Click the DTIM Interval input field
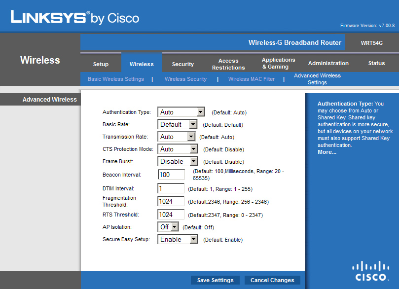399x289 pixels. pos(171,188)
